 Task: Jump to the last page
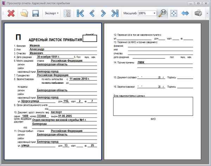point(115,13)
